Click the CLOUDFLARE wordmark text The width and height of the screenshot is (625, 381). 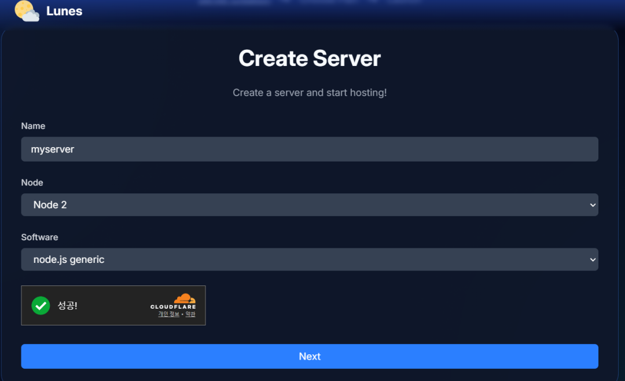(x=173, y=307)
